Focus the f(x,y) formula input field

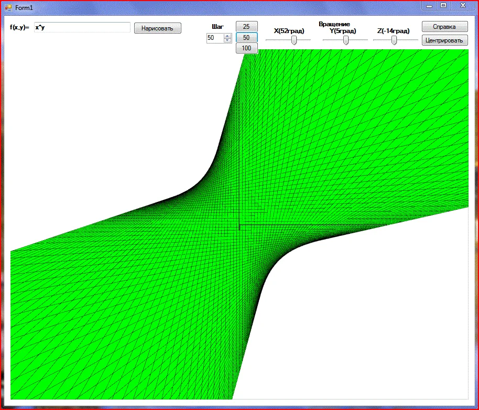click(82, 27)
